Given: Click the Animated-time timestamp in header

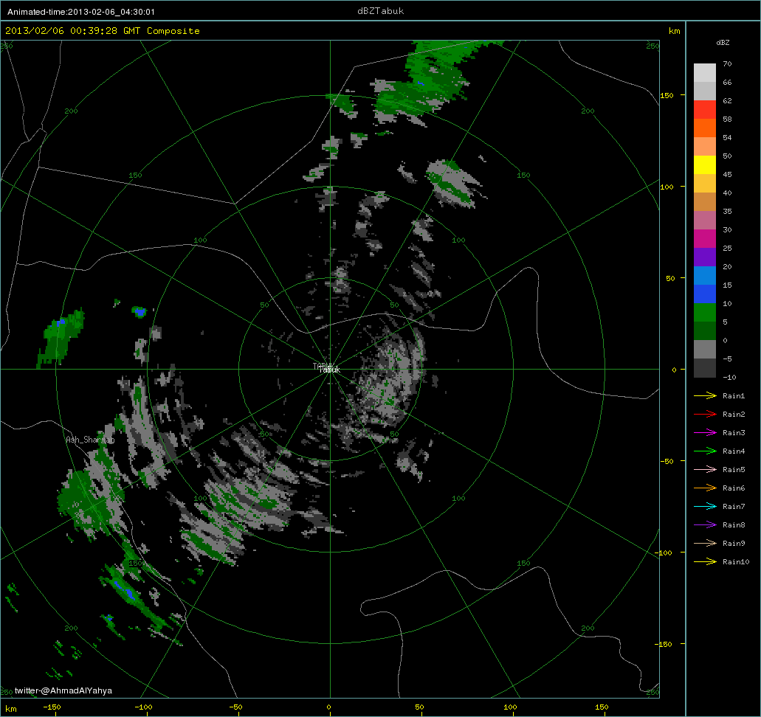Looking at the screenshot, I should tap(81, 12).
